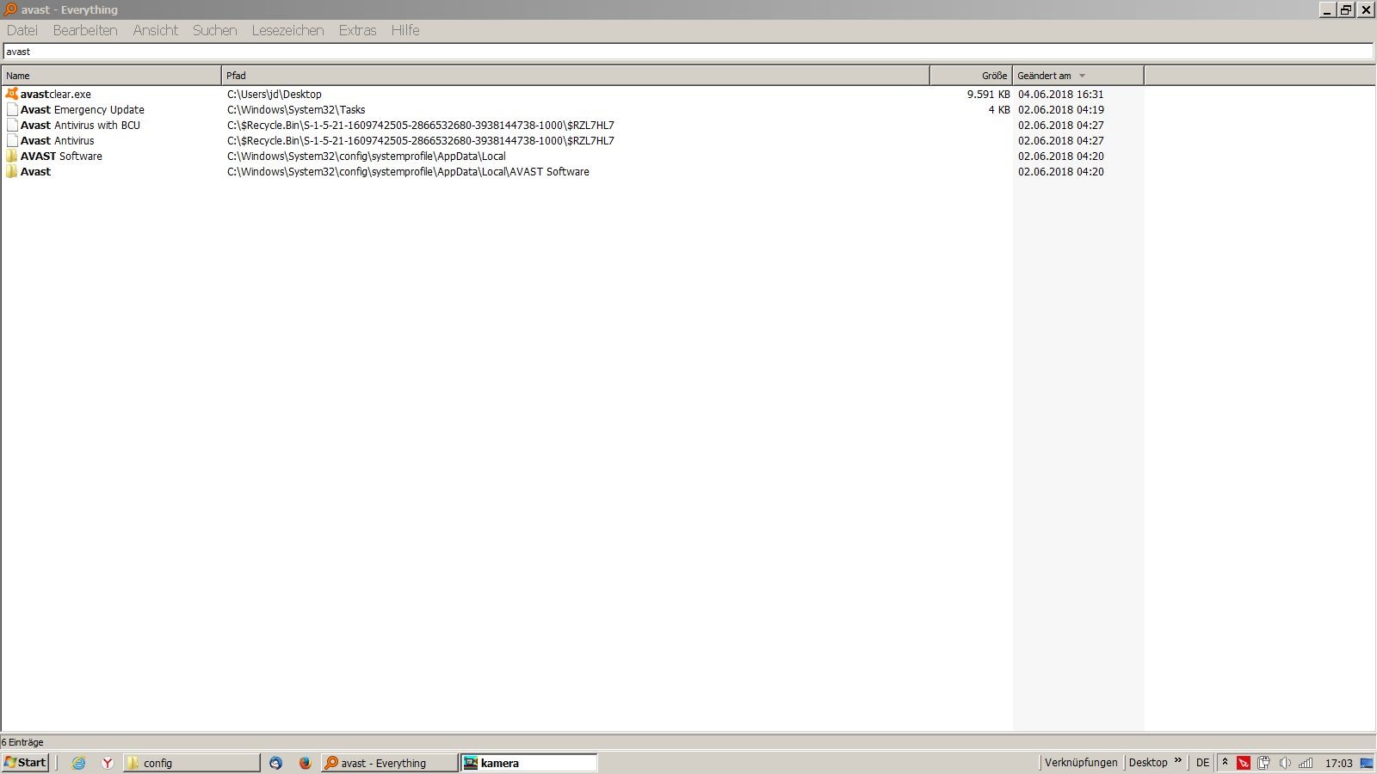This screenshot has width=1377, height=774.
Task: Switch to the kamera taskbar window
Action: (x=528, y=763)
